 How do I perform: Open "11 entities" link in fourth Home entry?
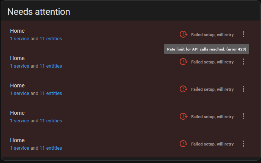pyautogui.click(x=51, y=121)
